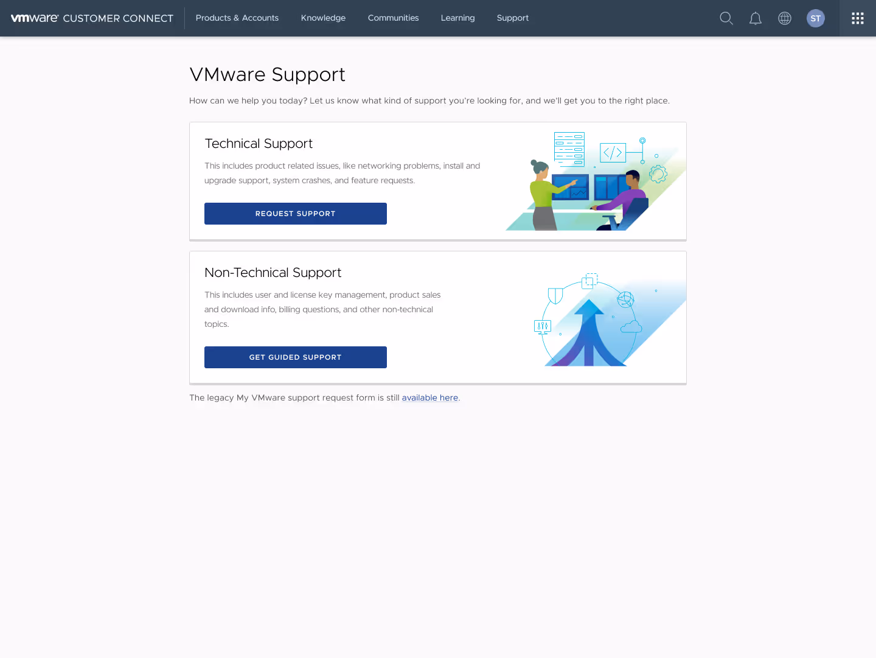Screen dimensions: 876x658
Task: Open the Learning menu
Action: point(458,18)
